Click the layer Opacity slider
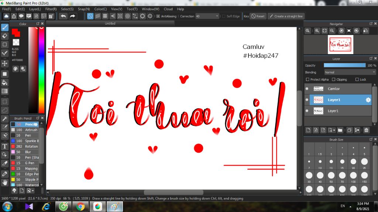Screen dimensions: 378x212 (x=344, y=66)
